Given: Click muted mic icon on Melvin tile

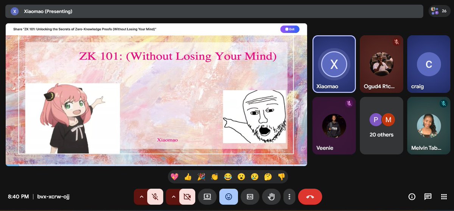Looking at the screenshot, I should click(x=443, y=103).
